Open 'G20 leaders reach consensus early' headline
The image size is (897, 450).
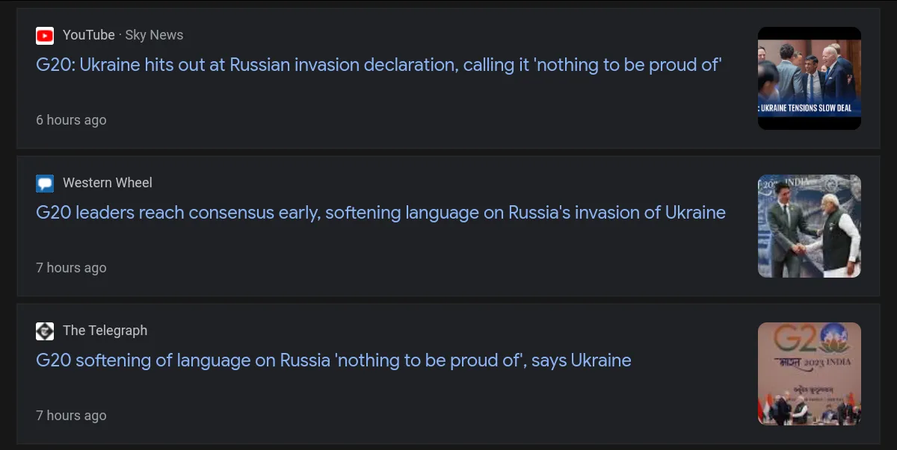coord(380,213)
